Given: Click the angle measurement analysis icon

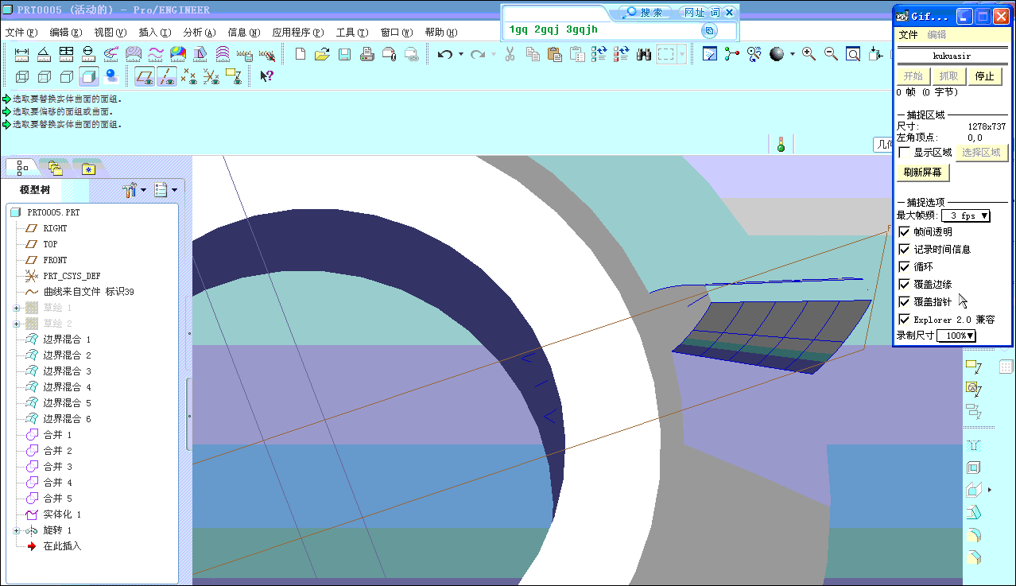Looking at the screenshot, I should pos(45,54).
